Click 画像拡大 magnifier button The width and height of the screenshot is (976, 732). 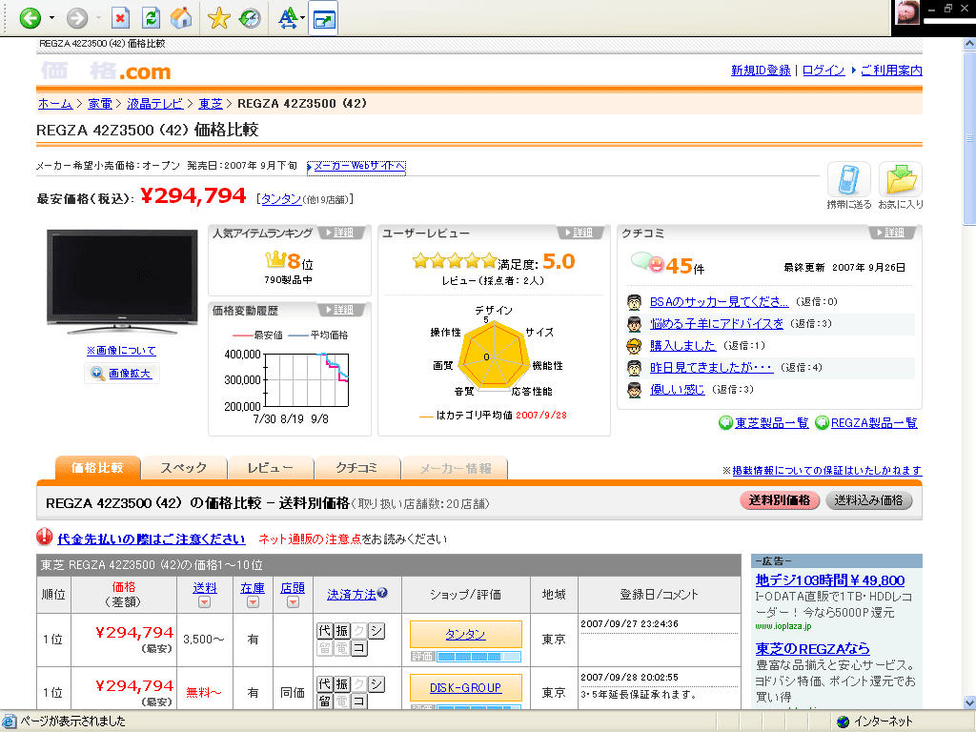122,374
